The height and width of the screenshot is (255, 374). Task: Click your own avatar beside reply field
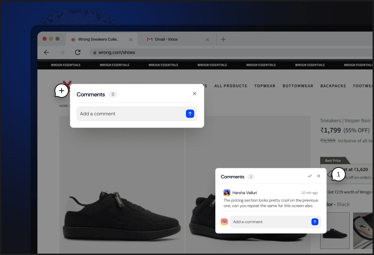(224, 222)
